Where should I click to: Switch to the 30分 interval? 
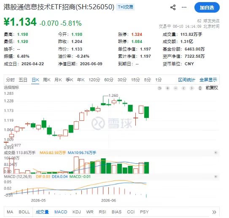click(x=122, y=80)
